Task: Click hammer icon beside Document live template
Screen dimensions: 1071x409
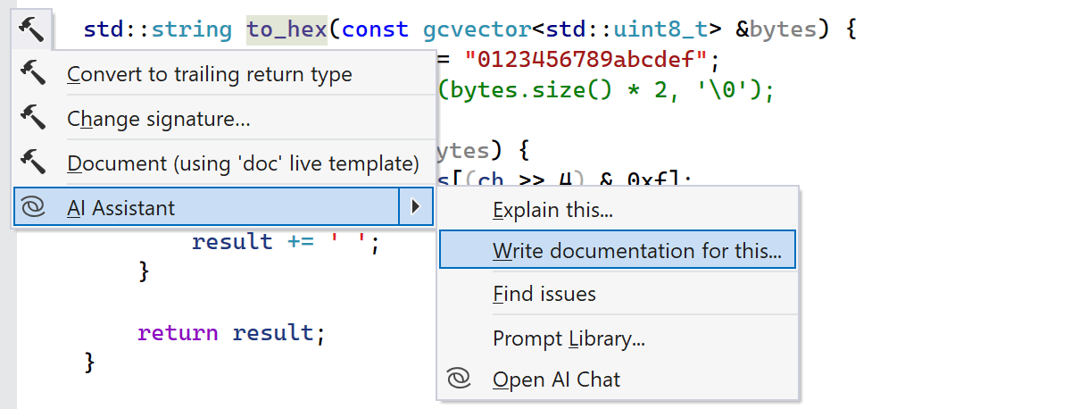Action: pyautogui.click(x=32, y=163)
